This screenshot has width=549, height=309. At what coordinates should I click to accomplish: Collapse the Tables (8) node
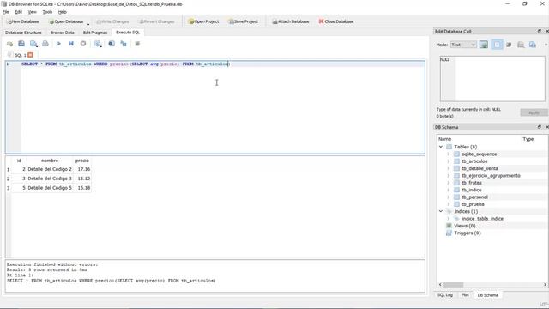point(441,147)
